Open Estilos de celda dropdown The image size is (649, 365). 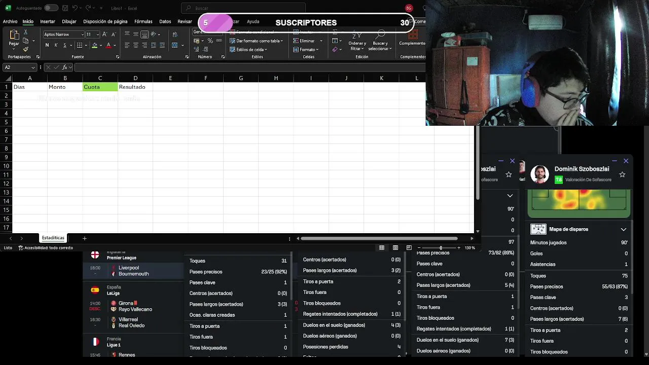248,50
